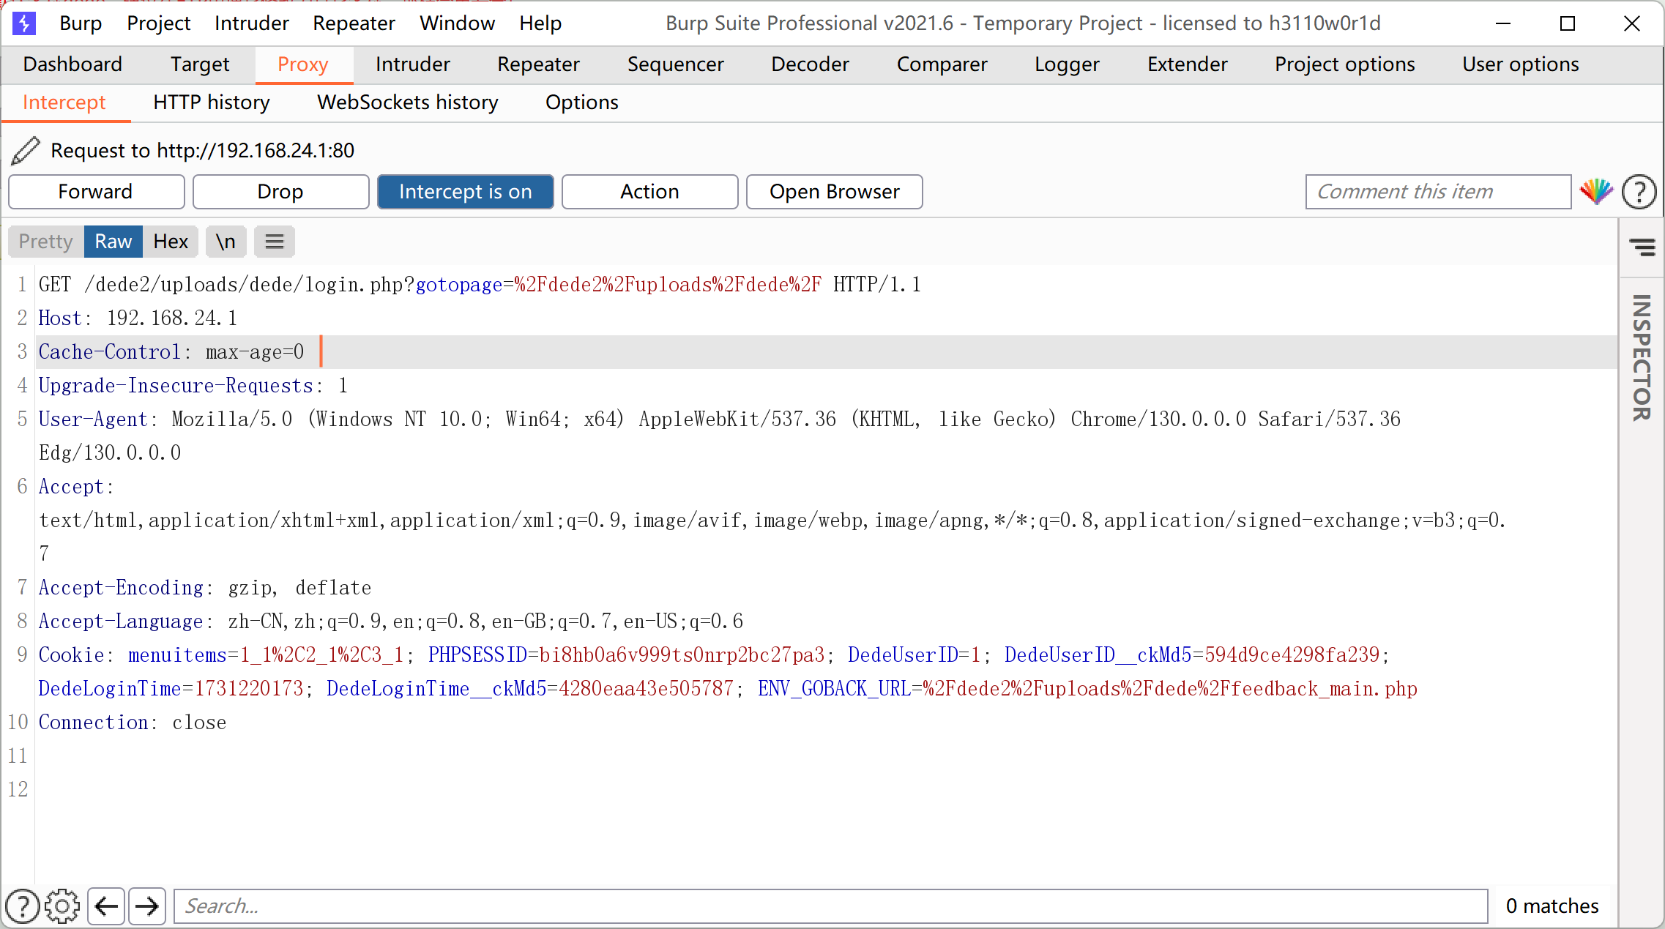The image size is (1665, 929).
Task: Open the Repeater menu in menu bar
Action: click(354, 23)
